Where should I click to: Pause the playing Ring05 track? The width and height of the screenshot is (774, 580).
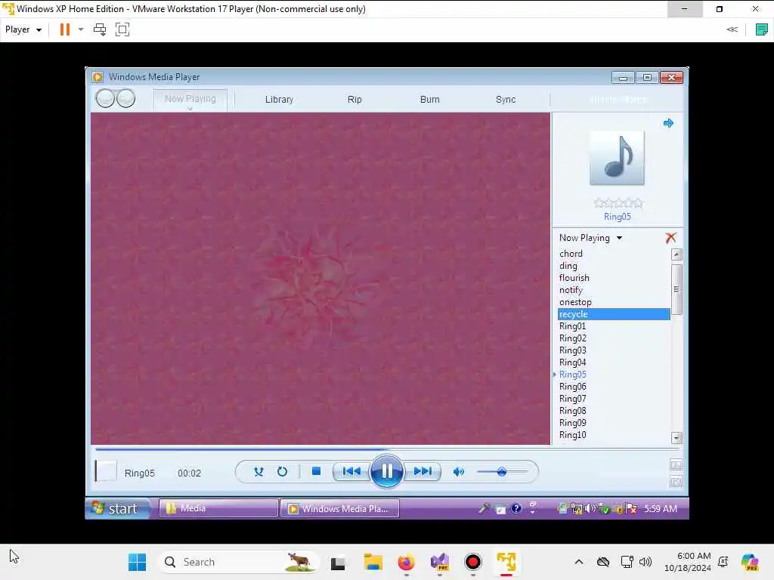click(386, 471)
